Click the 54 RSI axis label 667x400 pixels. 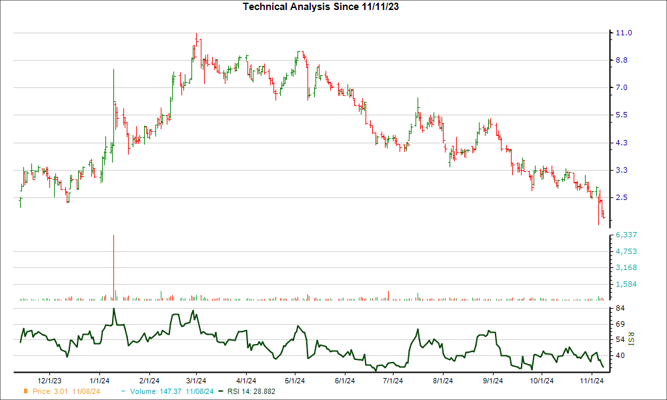620,339
